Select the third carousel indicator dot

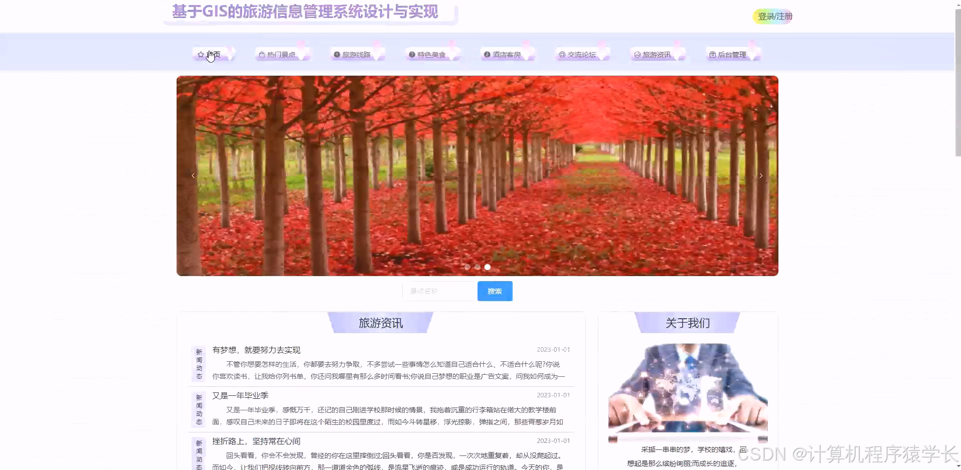(x=487, y=267)
